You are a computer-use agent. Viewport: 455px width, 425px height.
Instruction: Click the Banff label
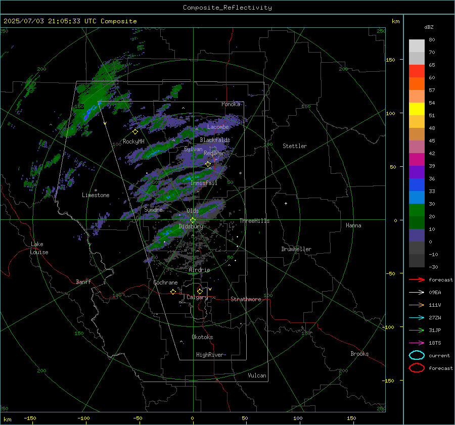[83, 281]
